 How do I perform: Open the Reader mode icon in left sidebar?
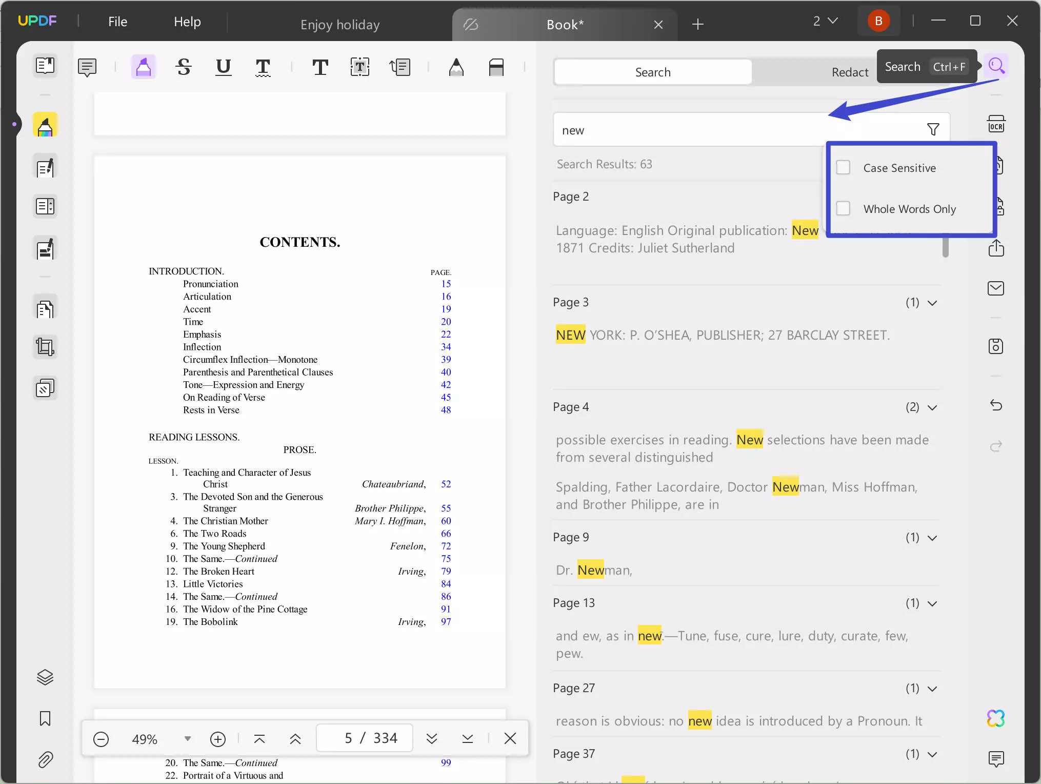coord(45,66)
